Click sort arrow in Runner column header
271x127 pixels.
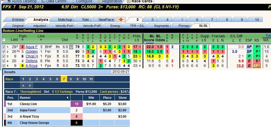pos(67,98)
